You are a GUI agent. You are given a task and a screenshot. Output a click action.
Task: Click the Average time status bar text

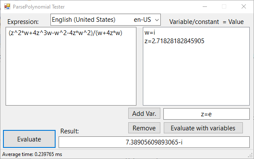pos(32,154)
